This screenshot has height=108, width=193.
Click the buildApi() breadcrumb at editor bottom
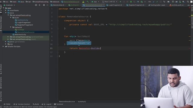point(82,102)
